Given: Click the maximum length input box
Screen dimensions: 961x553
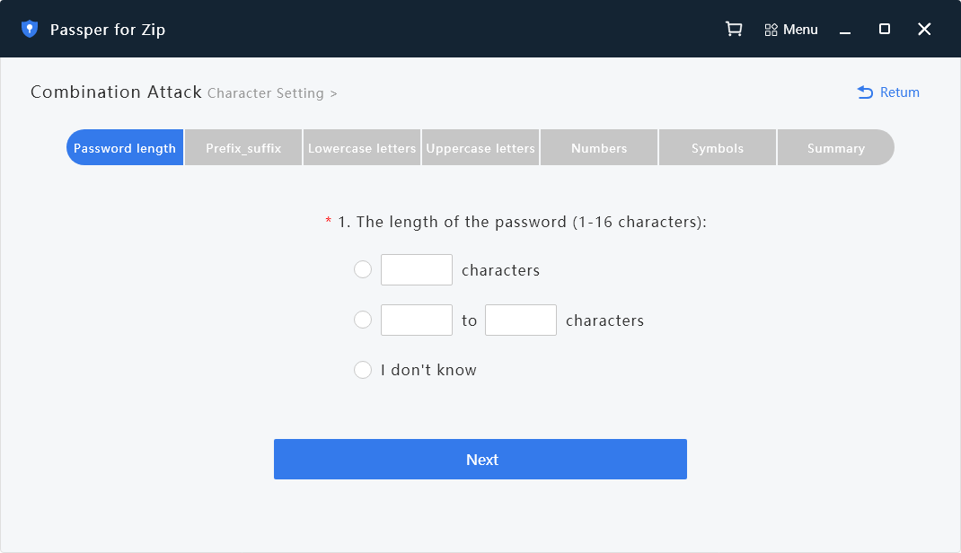Looking at the screenshot, I should pos(521,320).
